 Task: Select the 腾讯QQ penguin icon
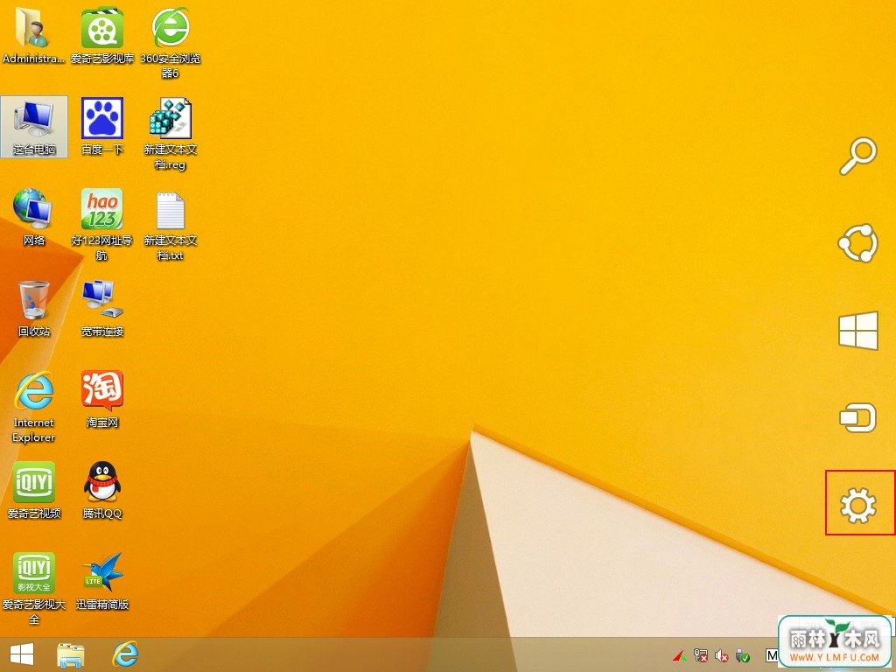point(102,490)
